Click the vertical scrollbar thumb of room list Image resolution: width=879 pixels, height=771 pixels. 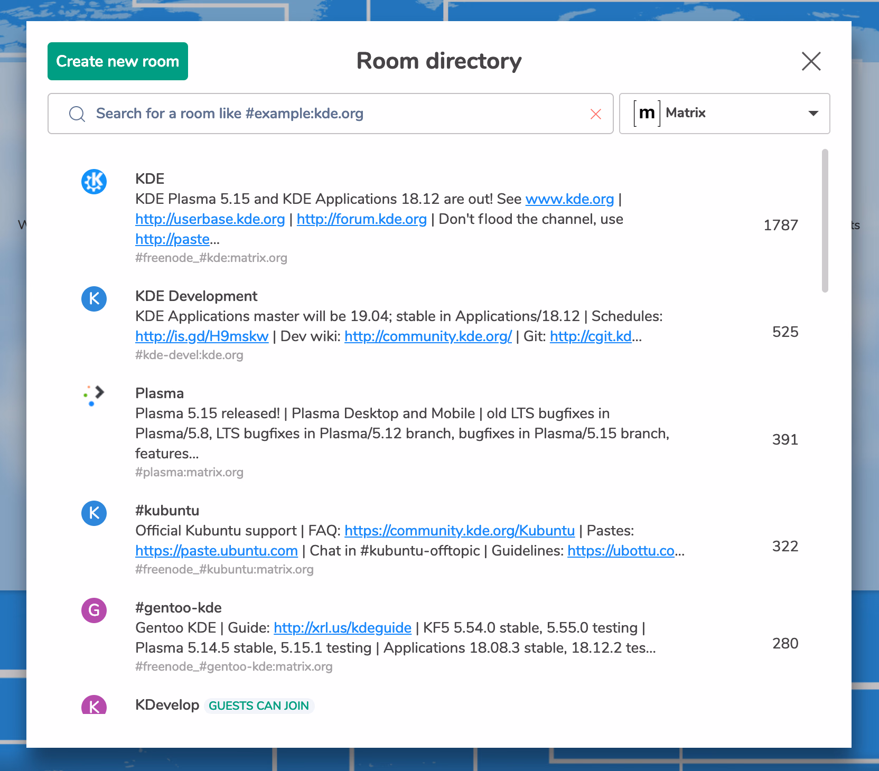pyautogui.click(x=825, y=221)
